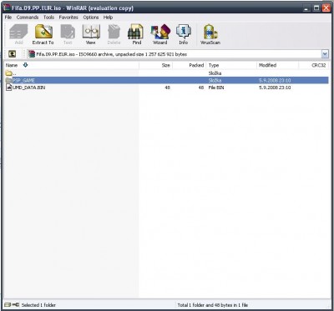Start the Wizard toolbar tool

point(160,34)
